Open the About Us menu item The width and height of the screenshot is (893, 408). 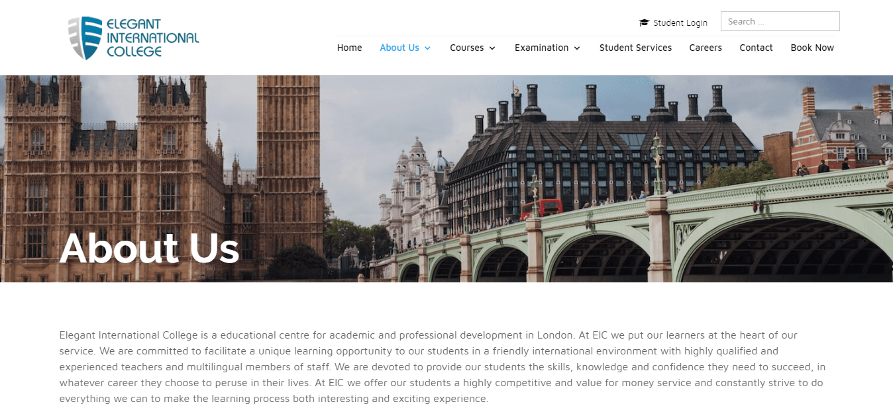point(399,48)
